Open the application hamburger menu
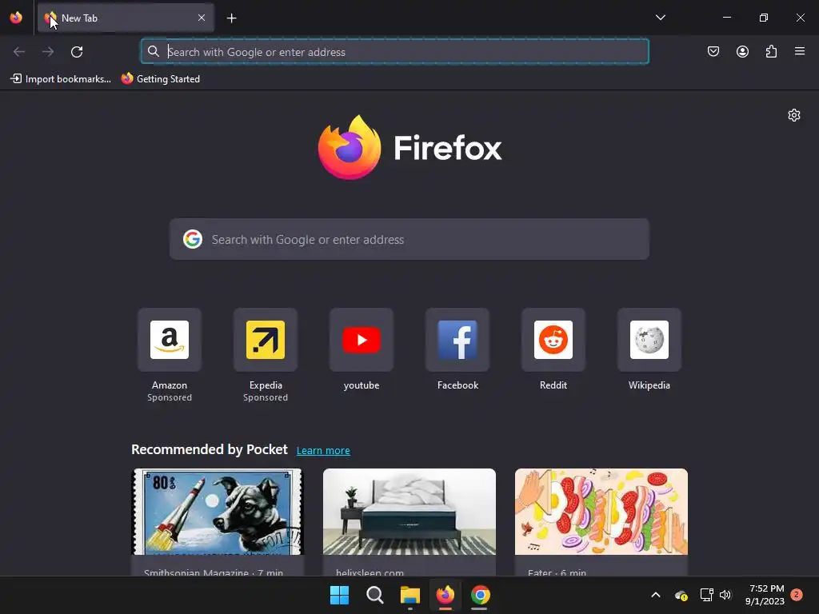 (800, 51)
